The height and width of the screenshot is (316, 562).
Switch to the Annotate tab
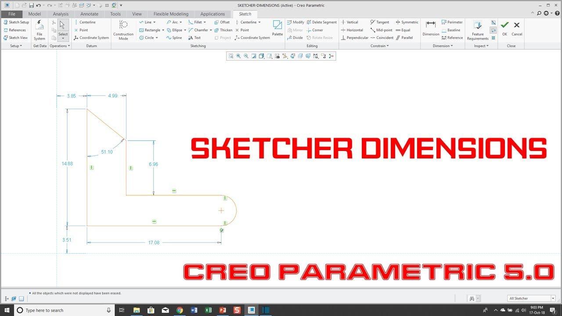89,14
